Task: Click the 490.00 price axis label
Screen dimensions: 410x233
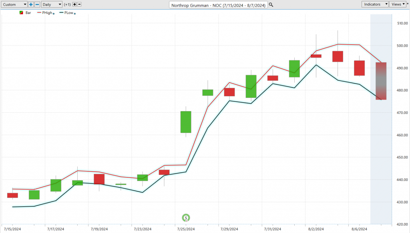Action: point(402,68)
